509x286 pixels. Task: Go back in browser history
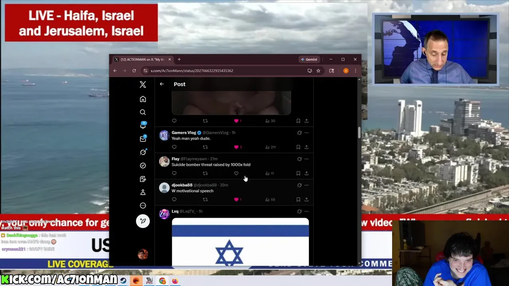click(x=115, y=71)
